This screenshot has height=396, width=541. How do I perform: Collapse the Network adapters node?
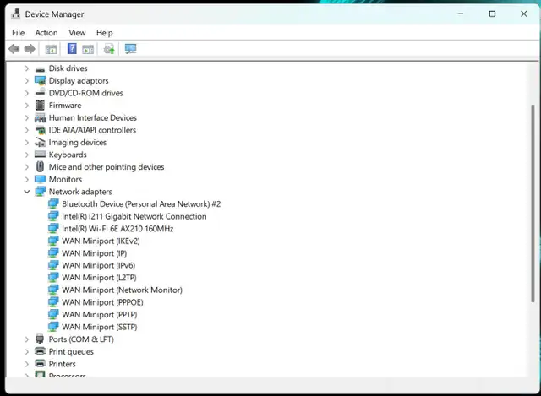click(26, 192)
